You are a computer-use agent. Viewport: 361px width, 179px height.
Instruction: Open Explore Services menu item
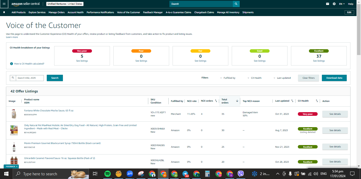coord(37,12)
